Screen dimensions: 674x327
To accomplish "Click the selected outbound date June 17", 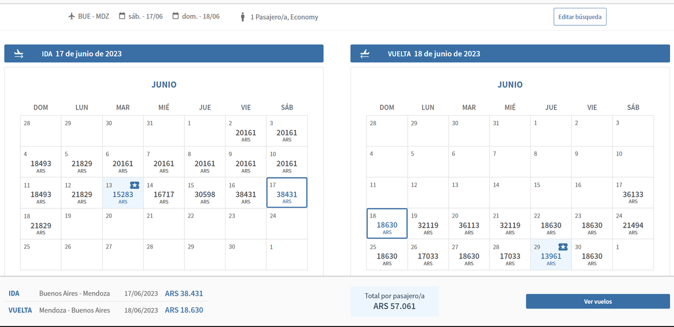I will tap(286, 193).
